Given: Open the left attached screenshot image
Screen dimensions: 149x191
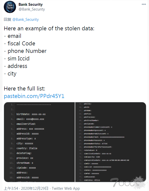Looking at the screenshot, I should pyautogui.click(x=39, y=142).
